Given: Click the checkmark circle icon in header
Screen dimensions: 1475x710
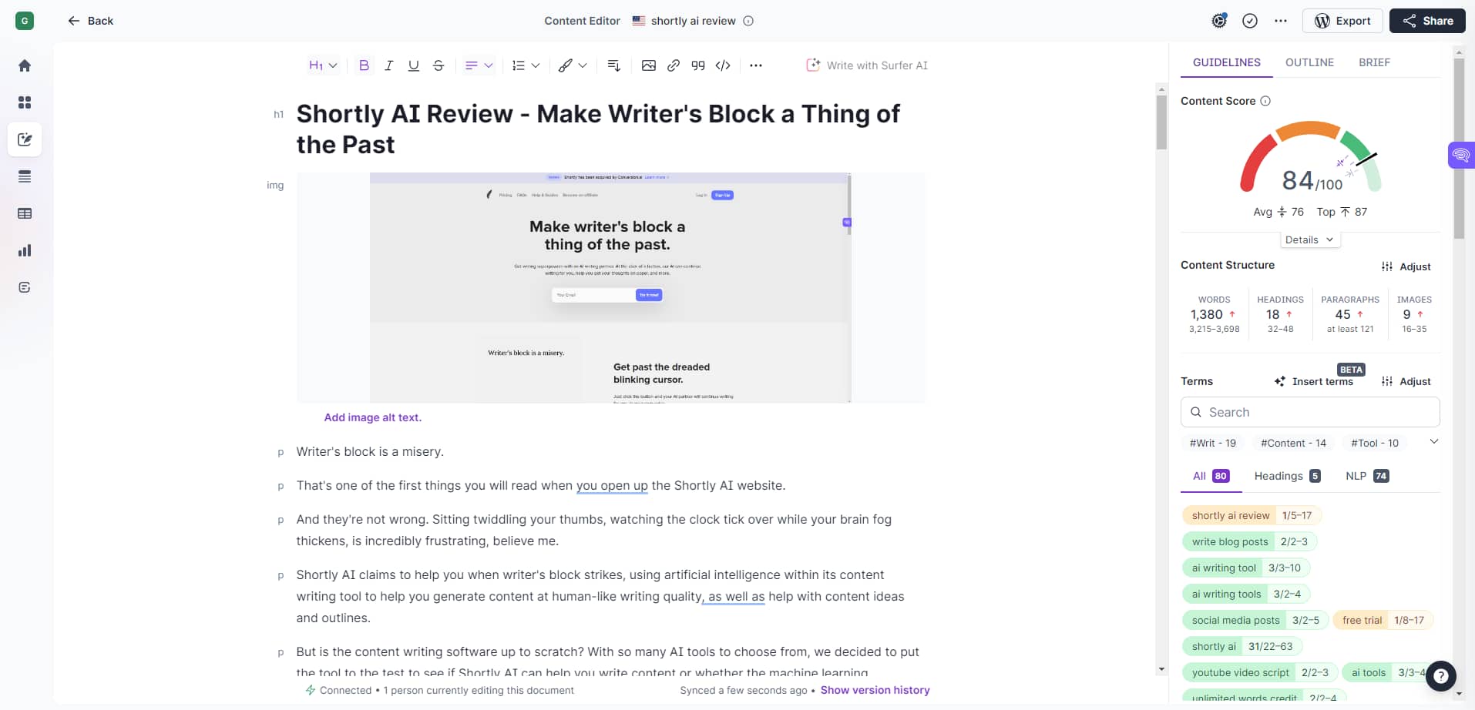Looking at the screenshot, I should [x=1250, y=21].
